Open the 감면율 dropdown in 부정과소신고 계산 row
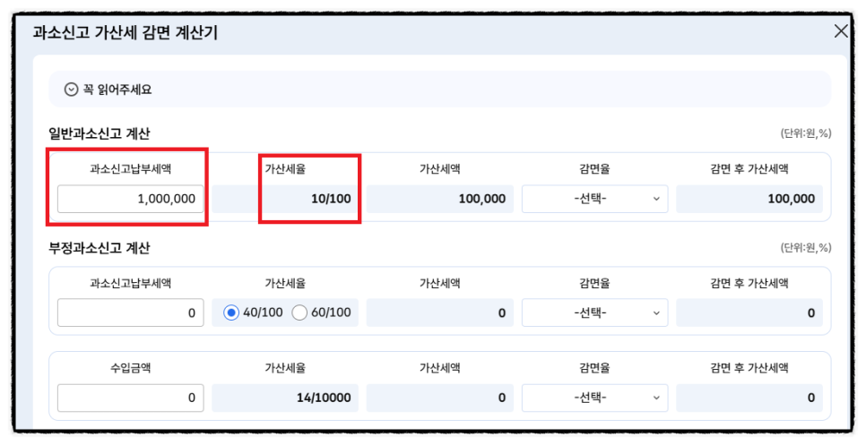 (x=595, y=312)
